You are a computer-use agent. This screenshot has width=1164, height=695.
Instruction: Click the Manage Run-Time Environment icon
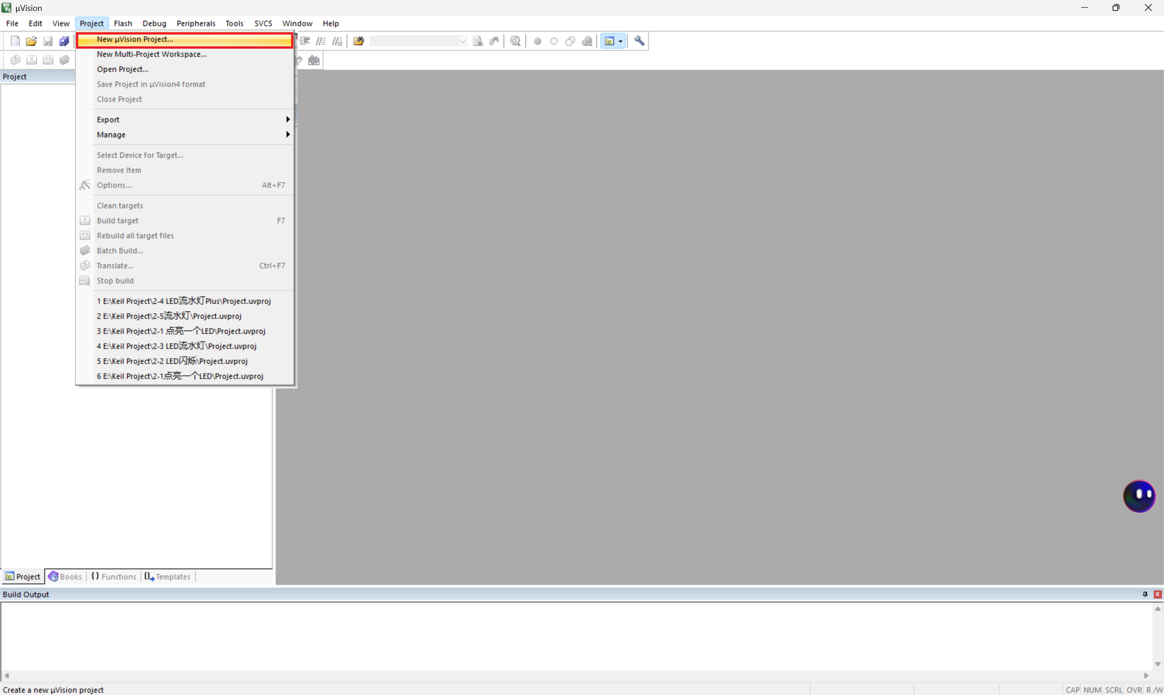314,60
